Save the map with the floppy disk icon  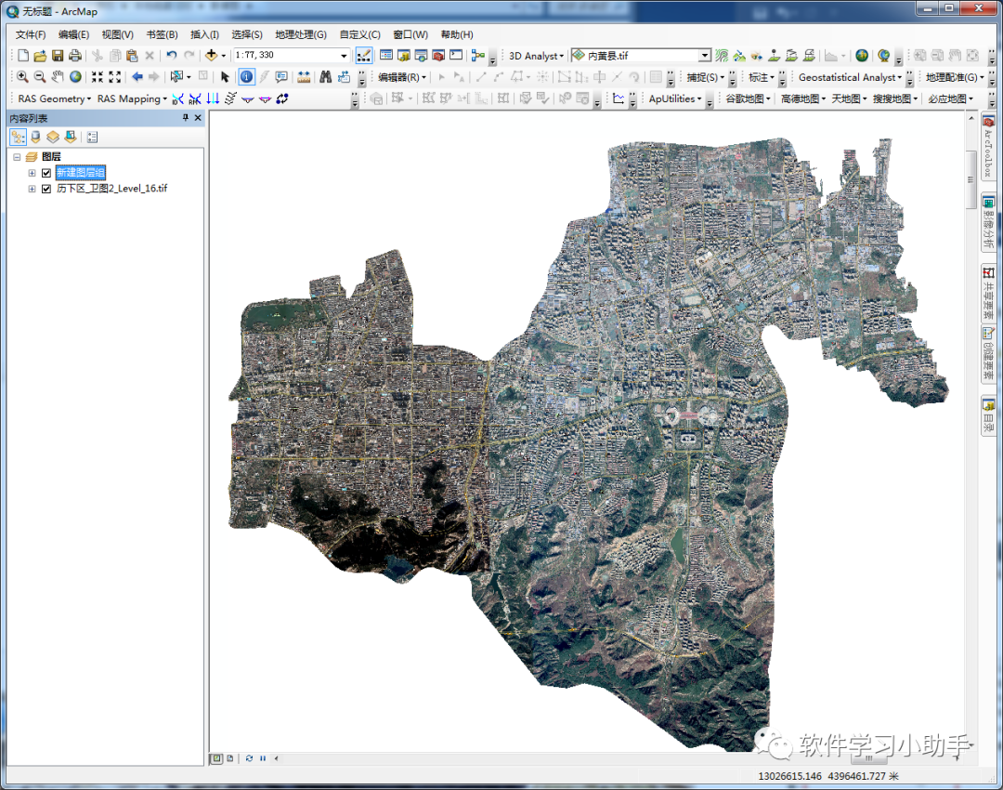pos(58,56)
